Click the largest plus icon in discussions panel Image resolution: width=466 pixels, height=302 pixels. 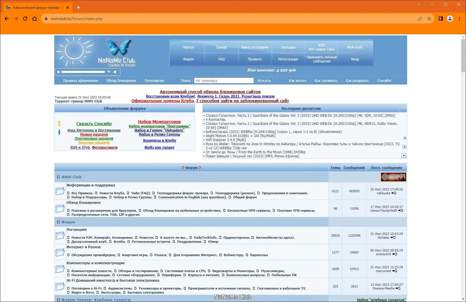click(x=404, y=156)
